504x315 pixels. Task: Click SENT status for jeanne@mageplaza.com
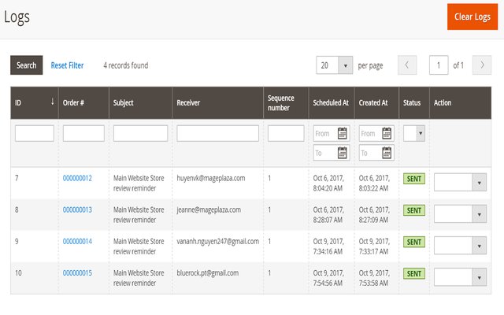(414, 210)
